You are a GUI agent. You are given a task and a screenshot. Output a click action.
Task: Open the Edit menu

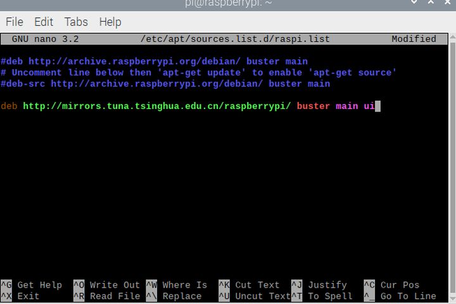click(44, 22)
